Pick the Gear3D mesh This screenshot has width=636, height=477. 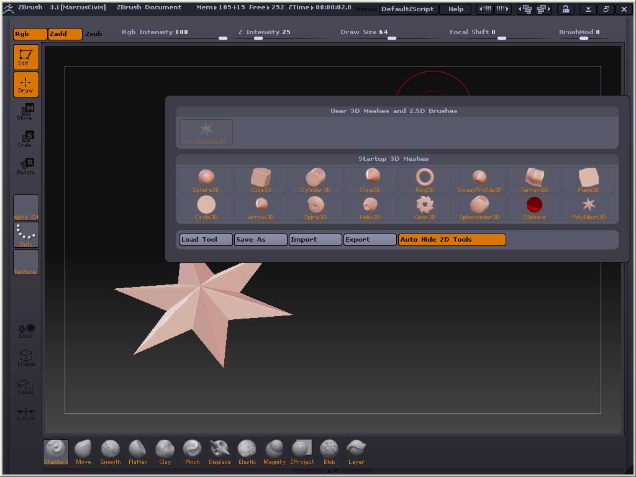pyautogui.click(x=425, y=207)
